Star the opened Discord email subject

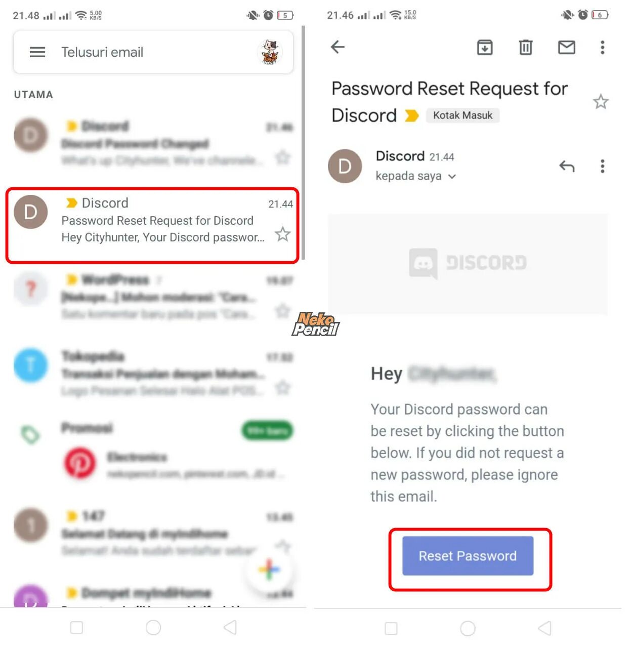click(x=601, y=102)
